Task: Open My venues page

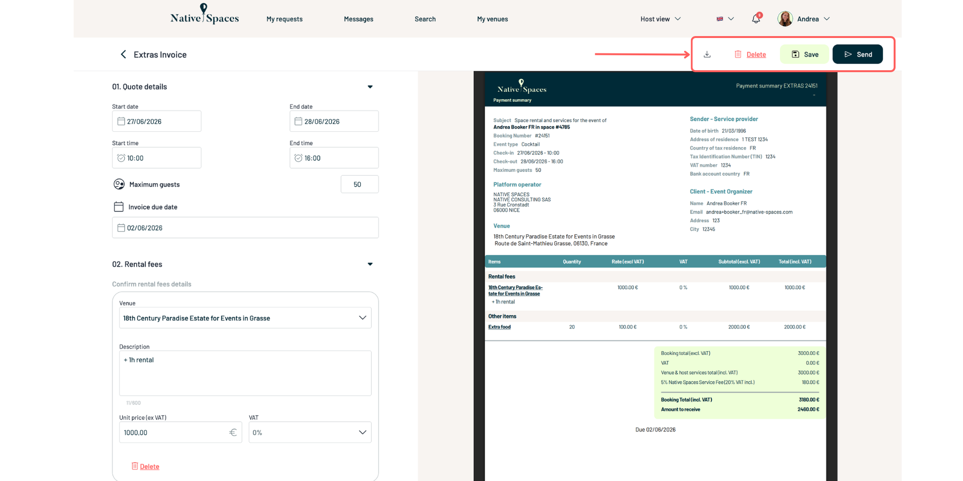Action: click(x=493, y=19)
